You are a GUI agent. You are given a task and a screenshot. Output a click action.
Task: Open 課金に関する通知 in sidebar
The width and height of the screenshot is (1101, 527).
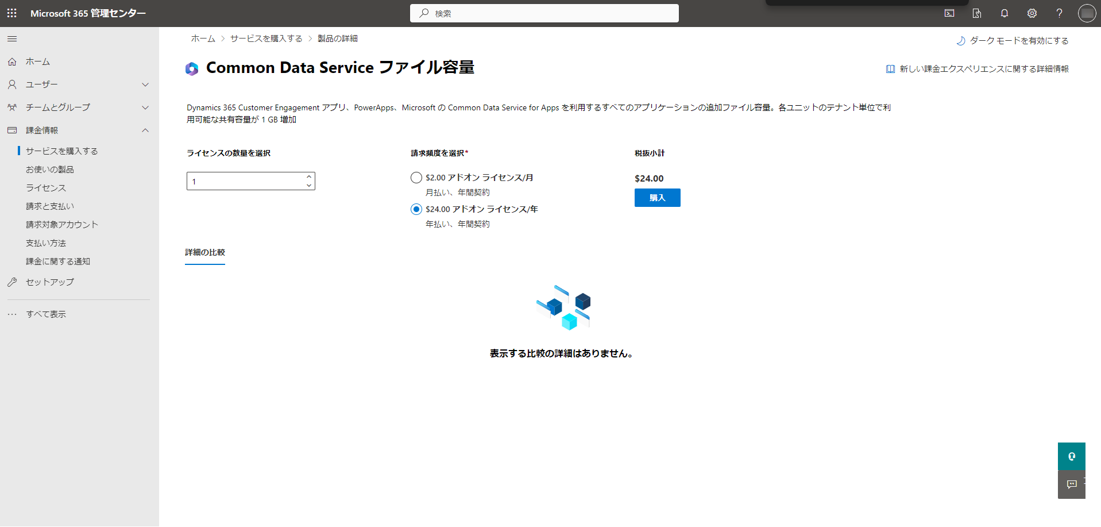pos(58,261)
